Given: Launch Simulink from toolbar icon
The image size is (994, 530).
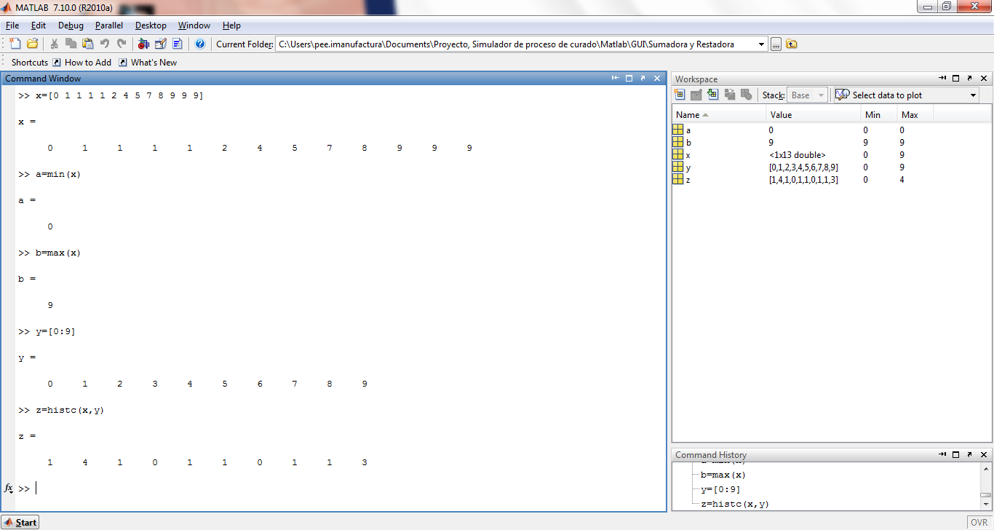Looking at the screenshot, I should (x=143, y=44).
